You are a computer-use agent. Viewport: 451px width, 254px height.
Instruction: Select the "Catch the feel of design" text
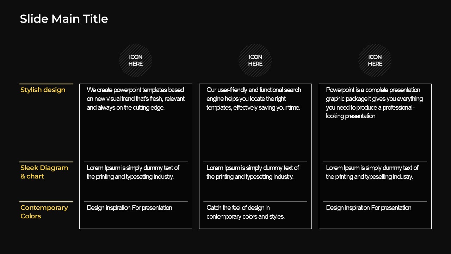tap(246, 212)
